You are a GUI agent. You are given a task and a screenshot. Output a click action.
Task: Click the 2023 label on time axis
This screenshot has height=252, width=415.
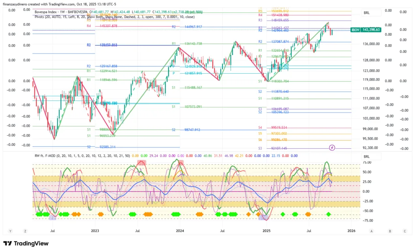coord(95,231)
